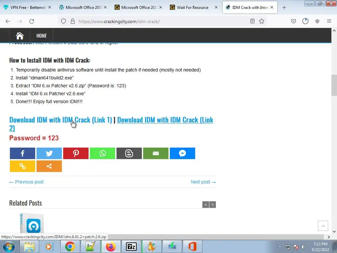Switch to Microsoft Office 2013 tab

pyautogui.click(x=139, y=7)
